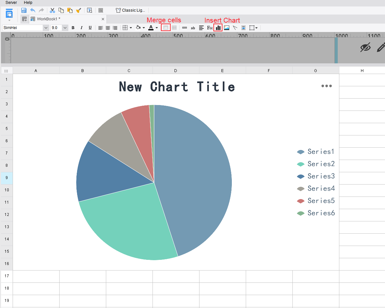Open the Server menu

click(11, 3)
